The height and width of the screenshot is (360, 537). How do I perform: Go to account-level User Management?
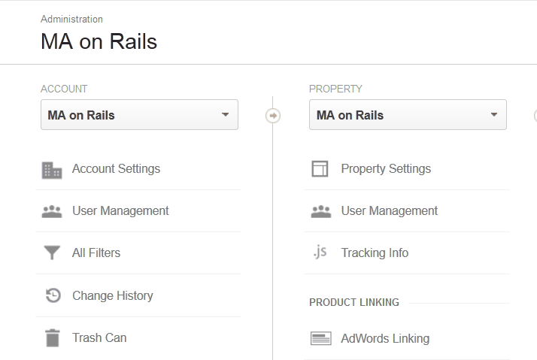point(120,211)
